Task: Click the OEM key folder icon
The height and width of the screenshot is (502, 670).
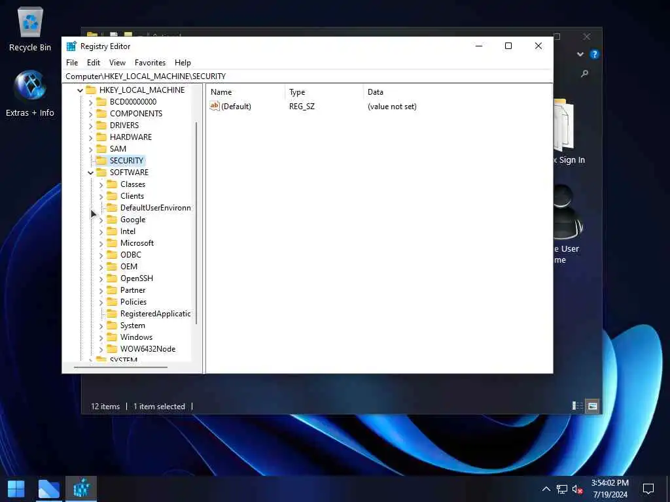Action: click(112, 267)
